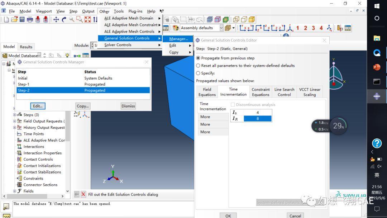This screenshot has height=218, width=387.
Task: Expand the Solver Controls submenu
Action: click(130, 45)
